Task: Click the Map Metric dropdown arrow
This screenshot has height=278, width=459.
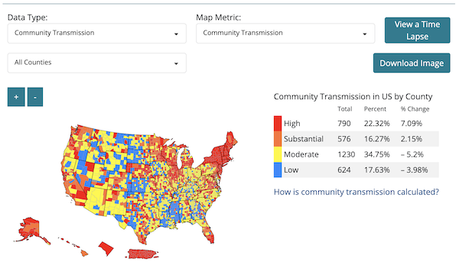Action: (365, 34)
